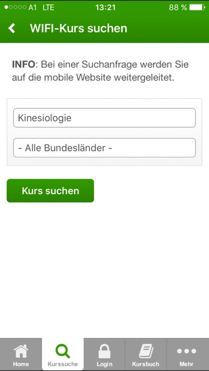The image size is (209, 371).
Task: Open Login via padlock icon
Action: tap(104, 351)
